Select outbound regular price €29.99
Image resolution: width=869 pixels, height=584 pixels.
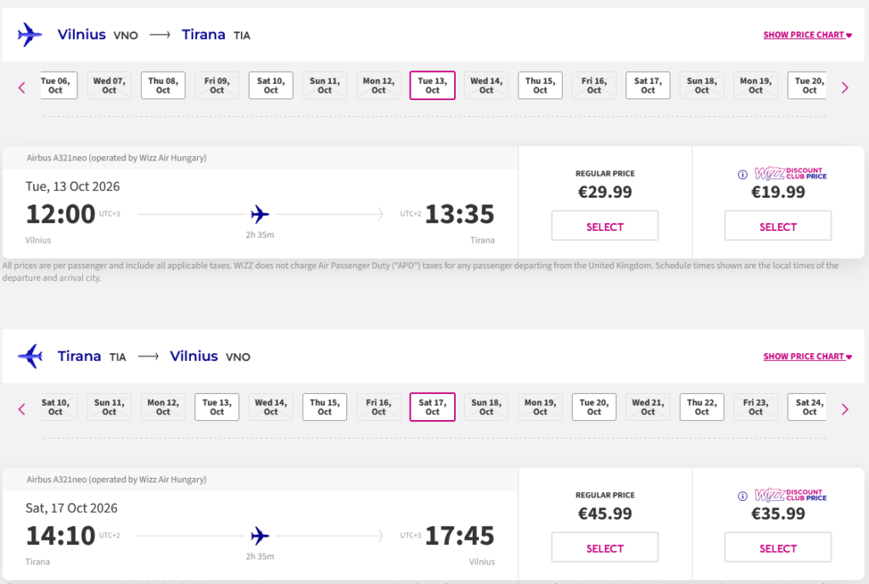point(605,227)
